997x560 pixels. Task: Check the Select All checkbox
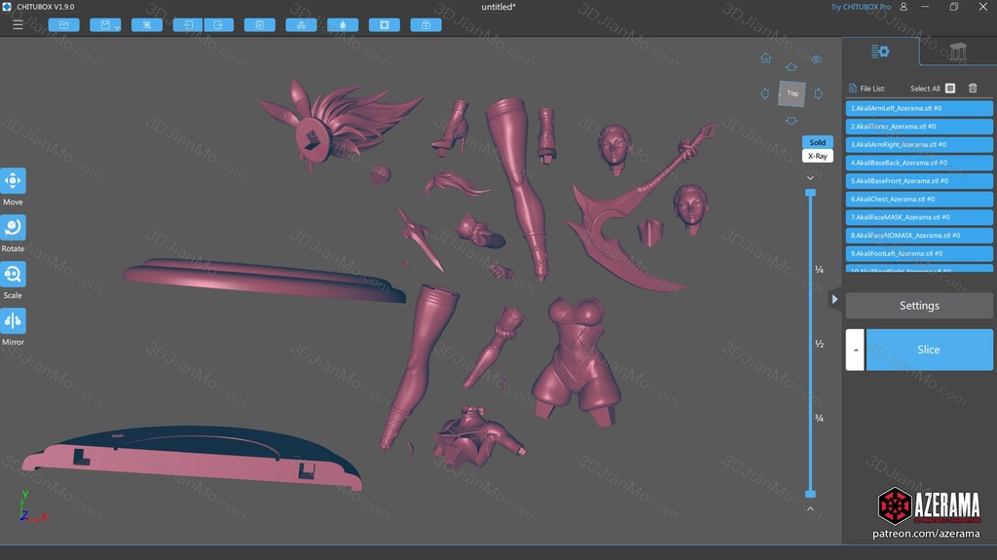click(x=950, y=89)
